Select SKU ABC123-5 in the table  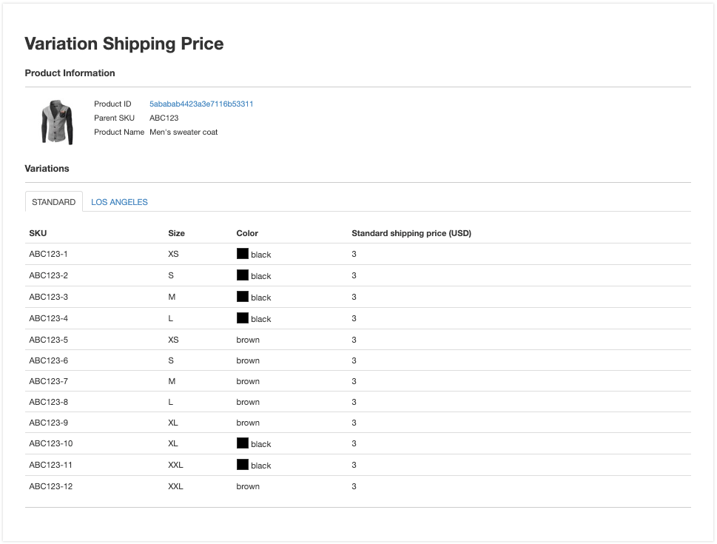click(x=49, y=340)
